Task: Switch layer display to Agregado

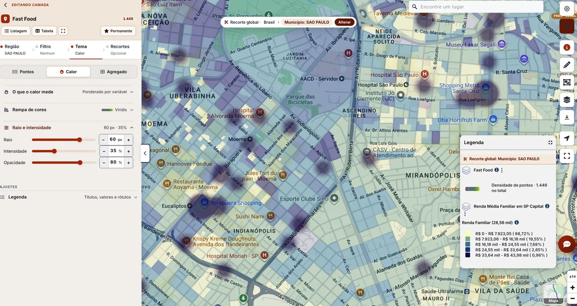Action: click(x=114, y=72)
